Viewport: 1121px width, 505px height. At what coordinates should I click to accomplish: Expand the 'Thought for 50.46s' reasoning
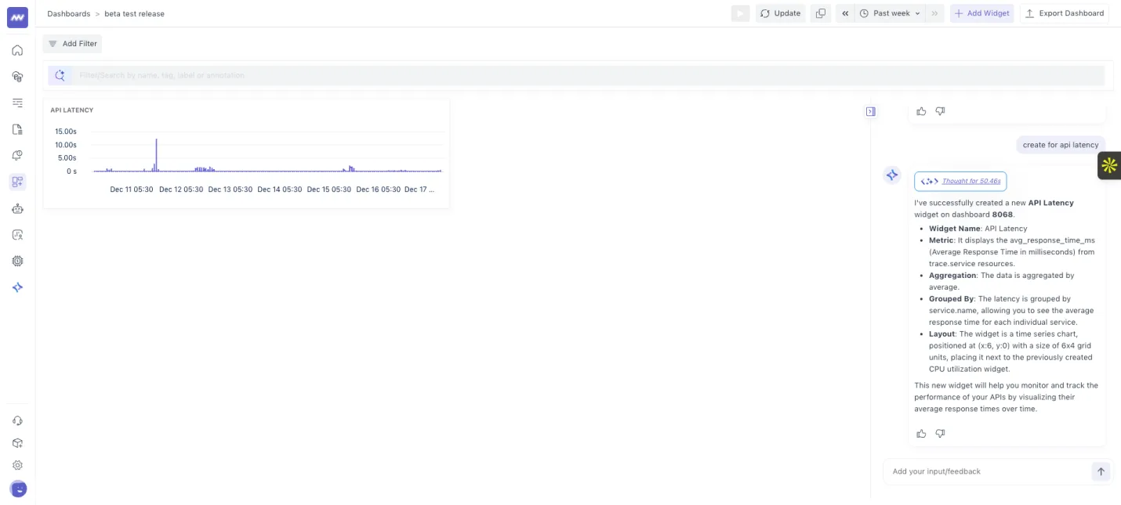960,181
